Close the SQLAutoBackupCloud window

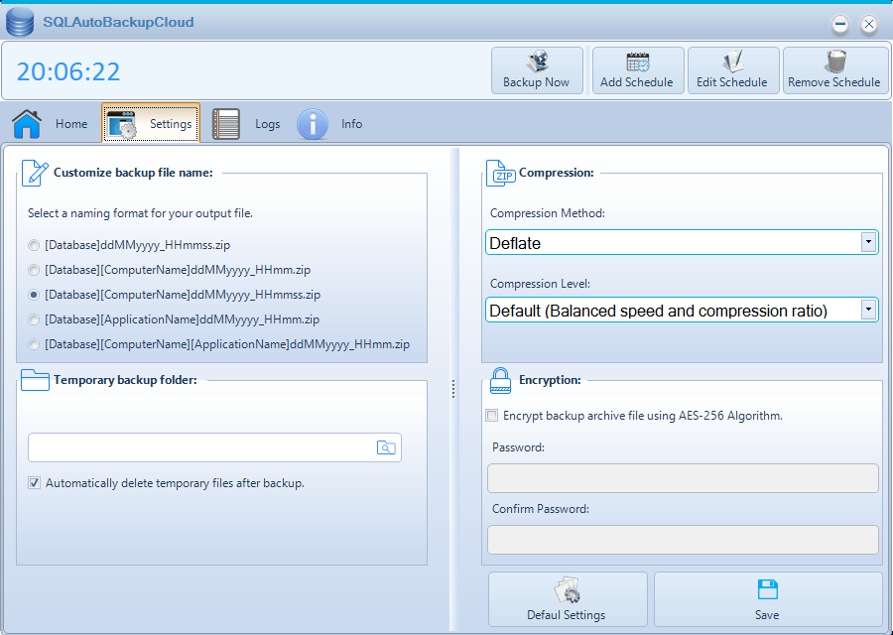coord(868,24)
